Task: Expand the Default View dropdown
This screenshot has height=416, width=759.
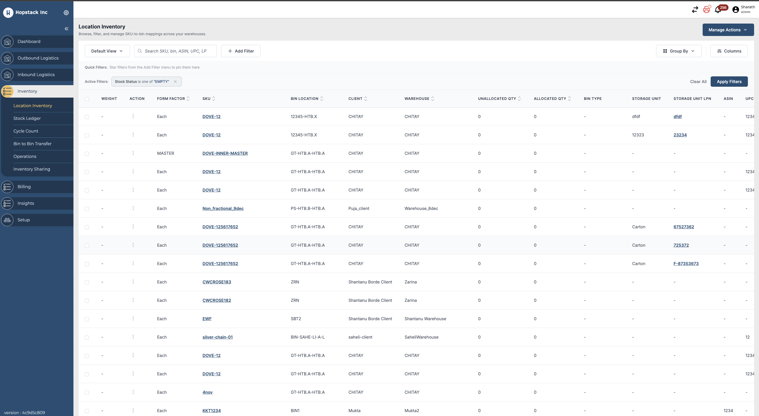Action: coord(107,51)
